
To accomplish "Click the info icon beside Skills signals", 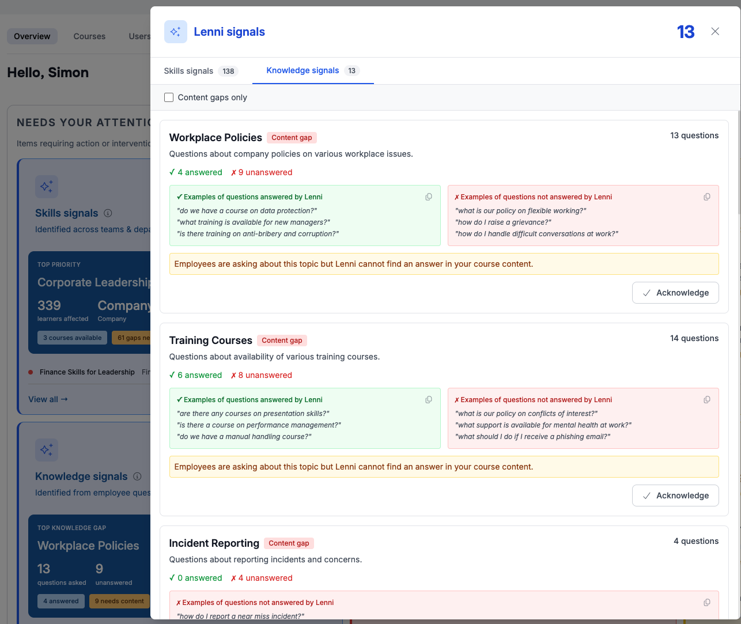I will [108, 213].
